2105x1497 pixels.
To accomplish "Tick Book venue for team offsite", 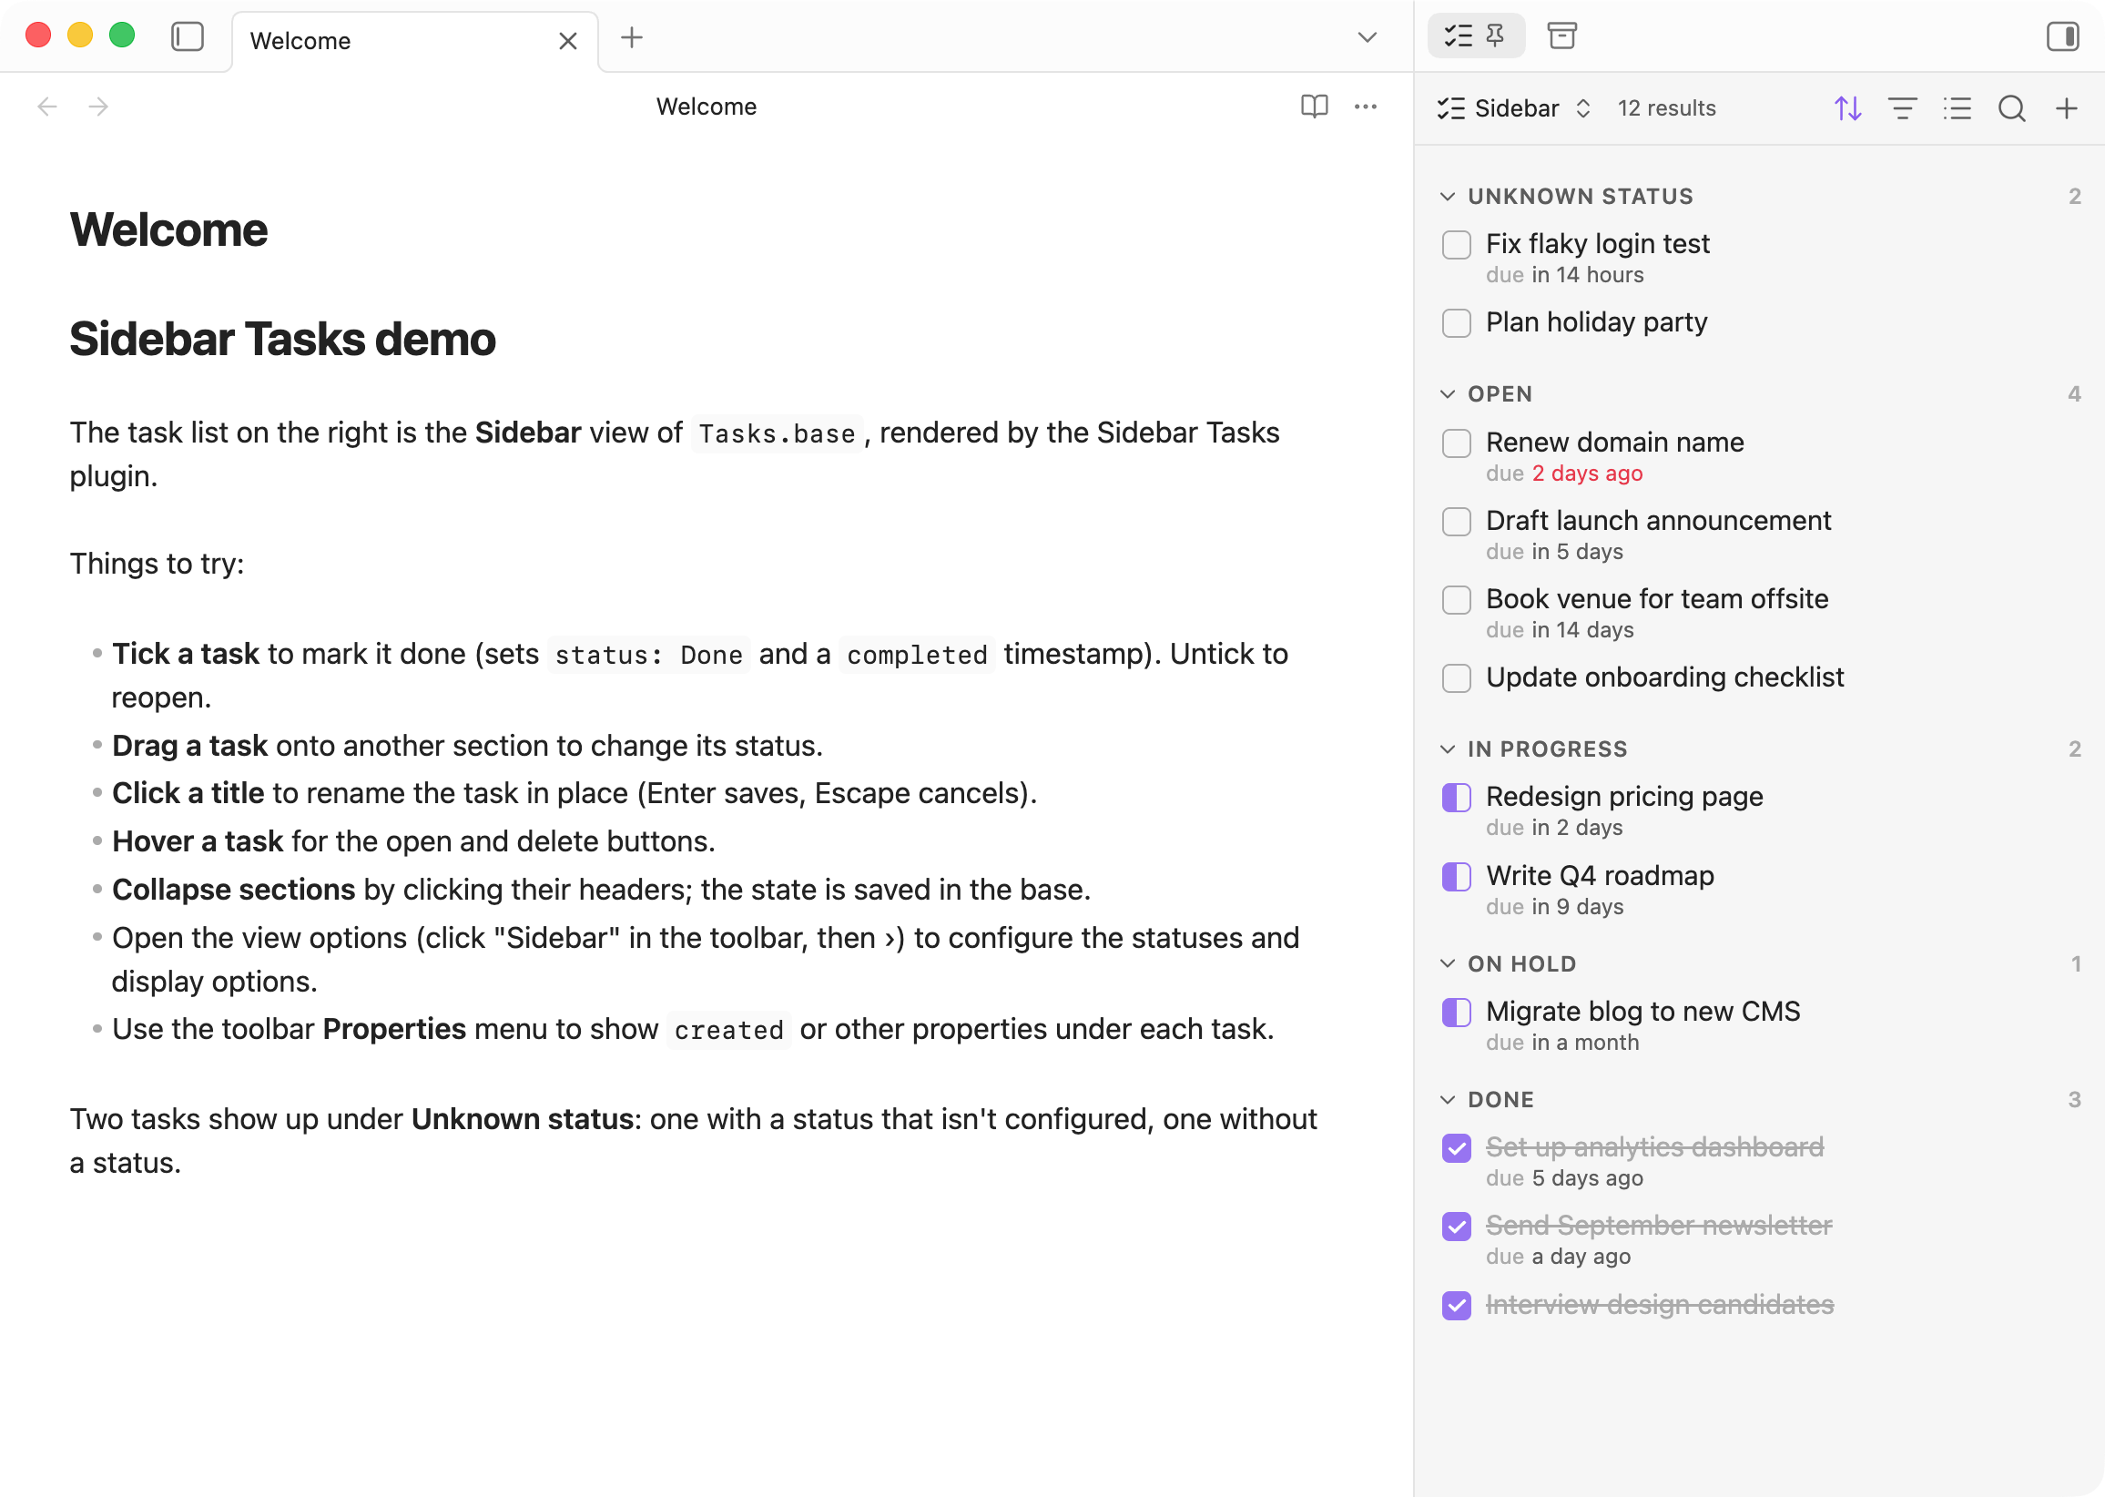I will click(x=1456, y=600).
